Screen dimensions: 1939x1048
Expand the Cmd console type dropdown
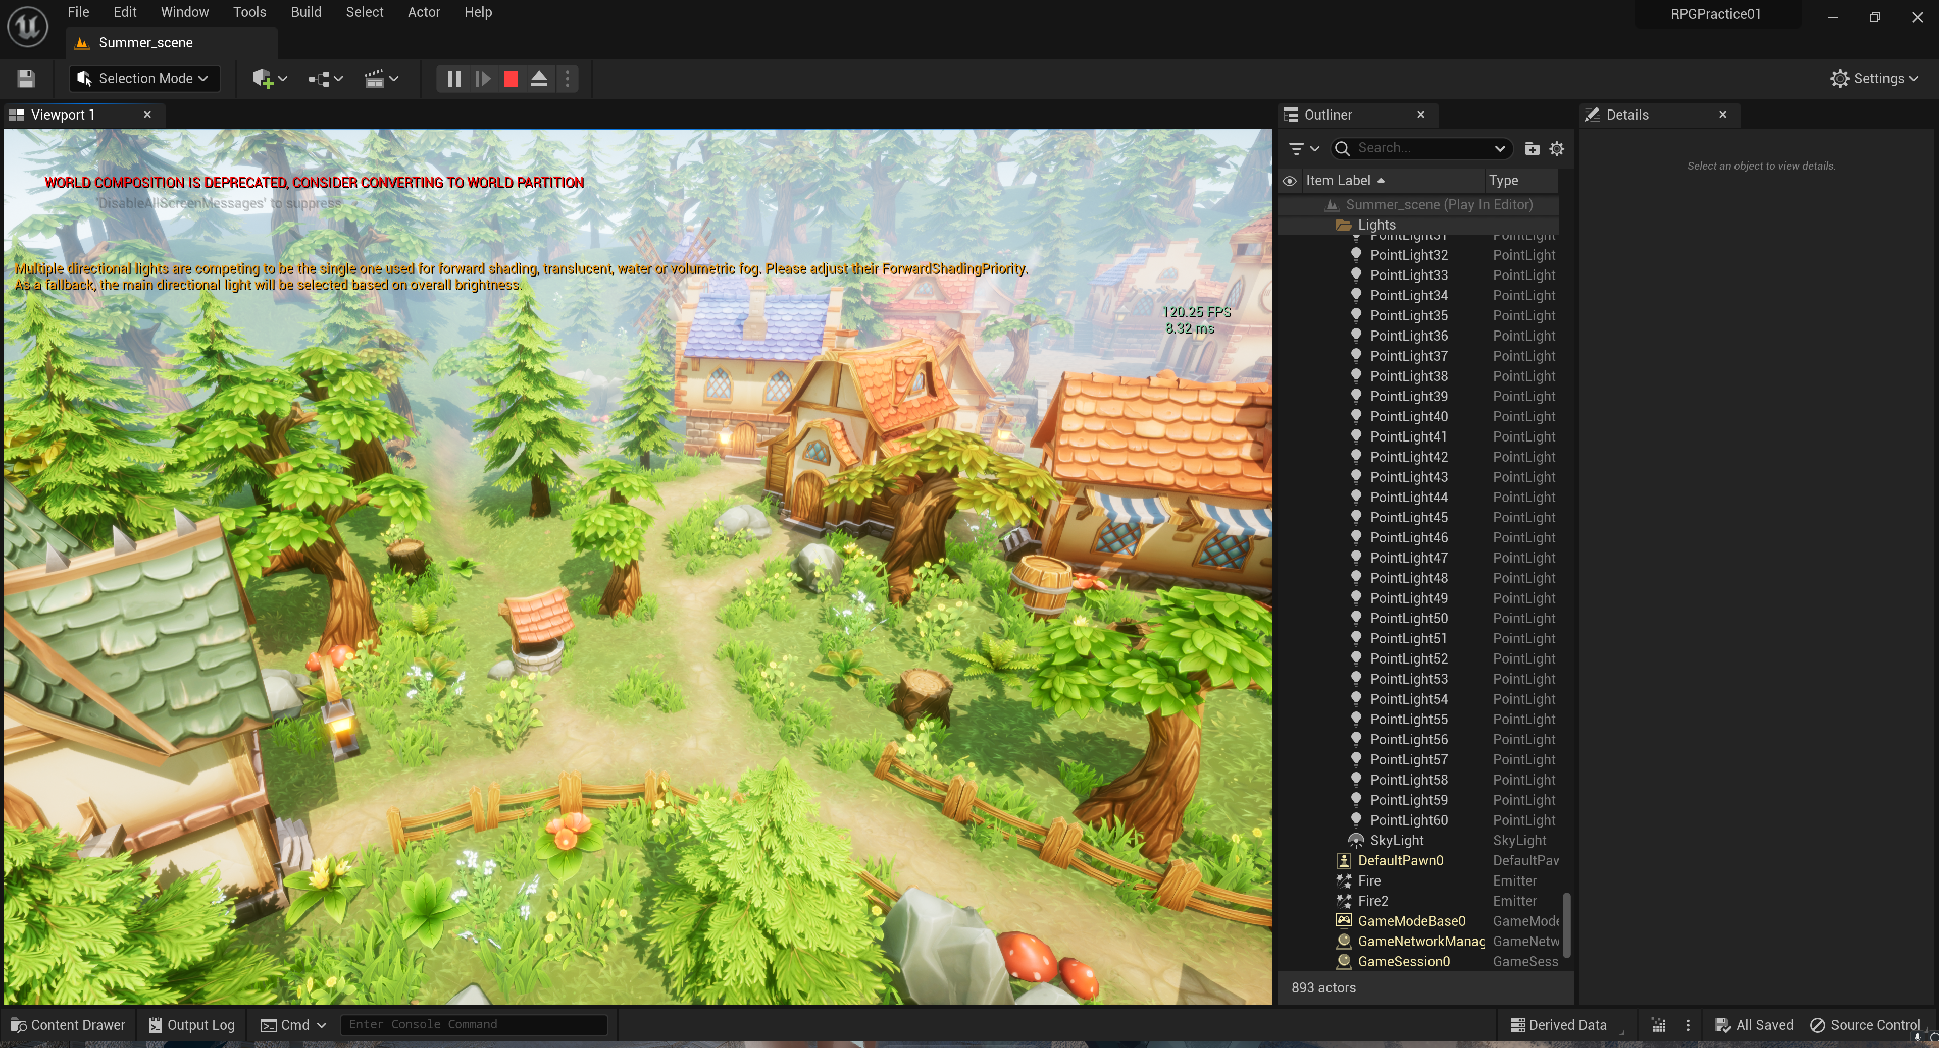click(293, 1025)
